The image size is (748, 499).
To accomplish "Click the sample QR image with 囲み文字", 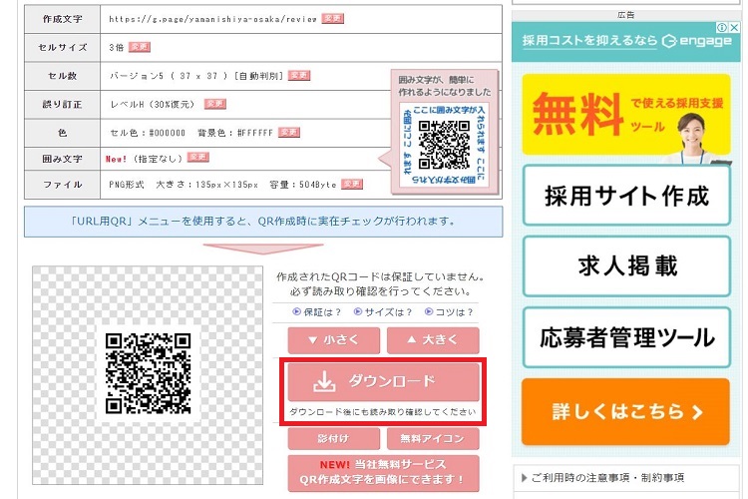I will pyautogui.click(x=444, y=145).
